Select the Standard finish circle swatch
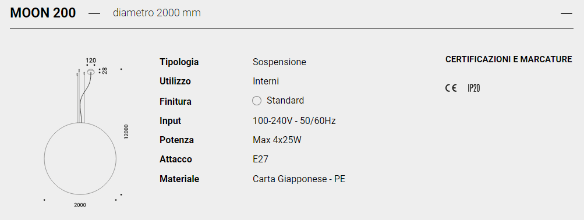Viewport: 584px width, 220px height. click(257, 101)
